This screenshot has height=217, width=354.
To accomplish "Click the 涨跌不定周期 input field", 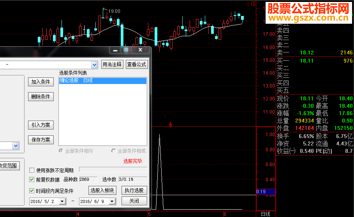I will point(113,170).
